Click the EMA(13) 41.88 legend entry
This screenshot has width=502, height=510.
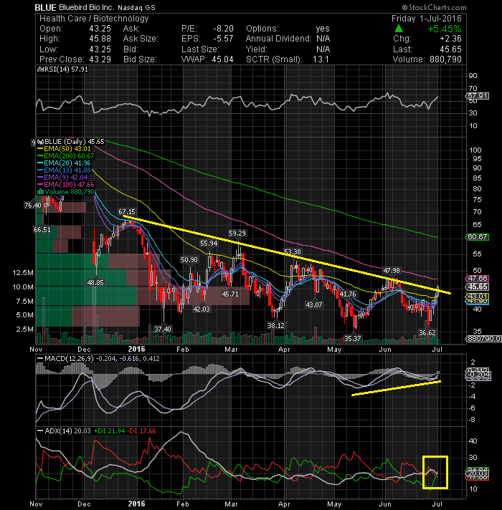point(67,170)
